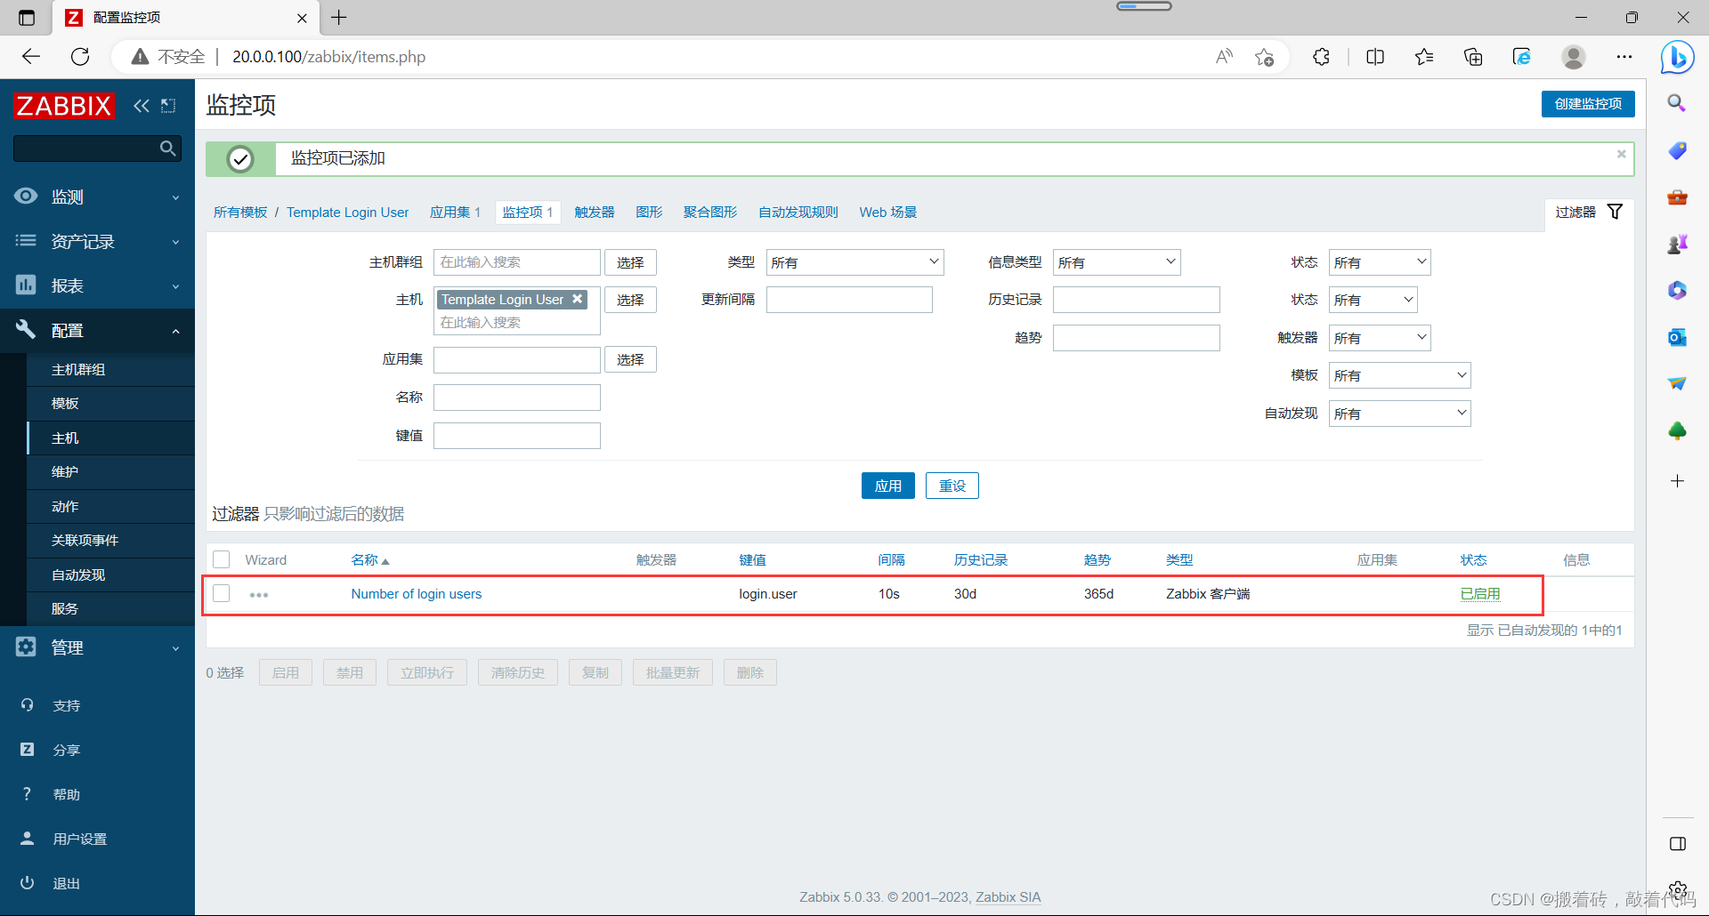Click the 应用 apply filter button

(x=887, y=486)
